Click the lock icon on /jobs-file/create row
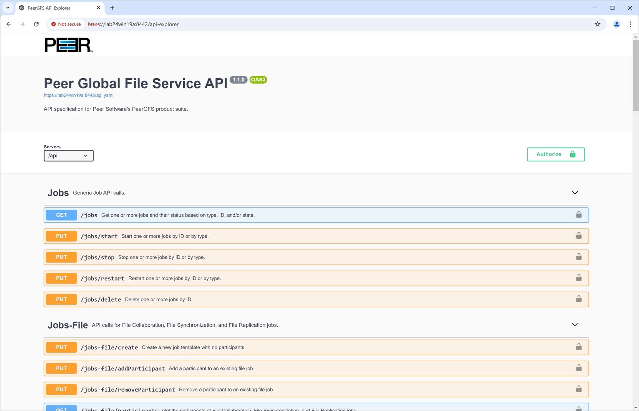639x411 pixels. click(579, 347)
